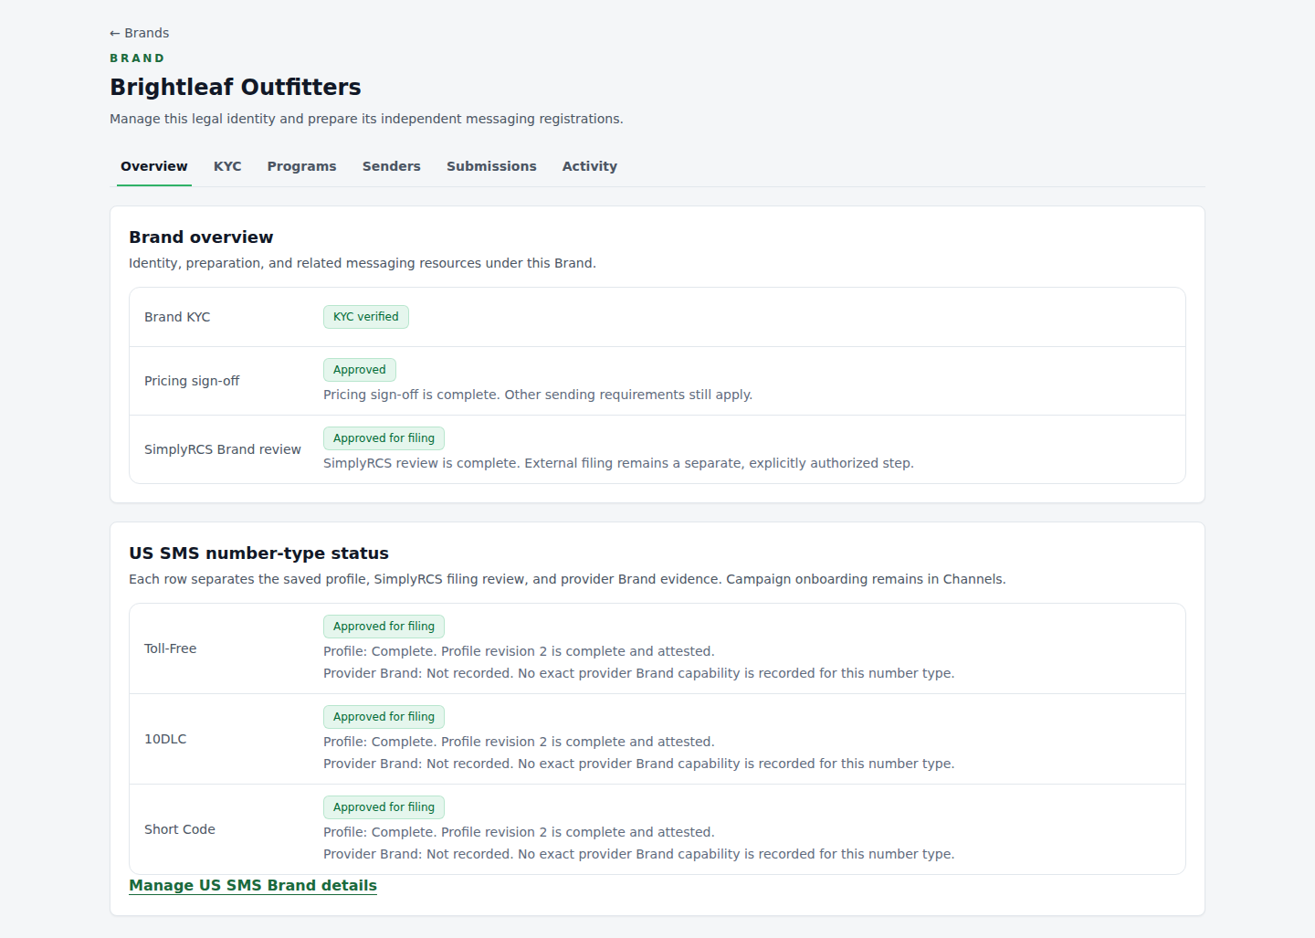Click the Brightleaf Outfitters heading
The image size is (1315, 938).
[236, 87]
